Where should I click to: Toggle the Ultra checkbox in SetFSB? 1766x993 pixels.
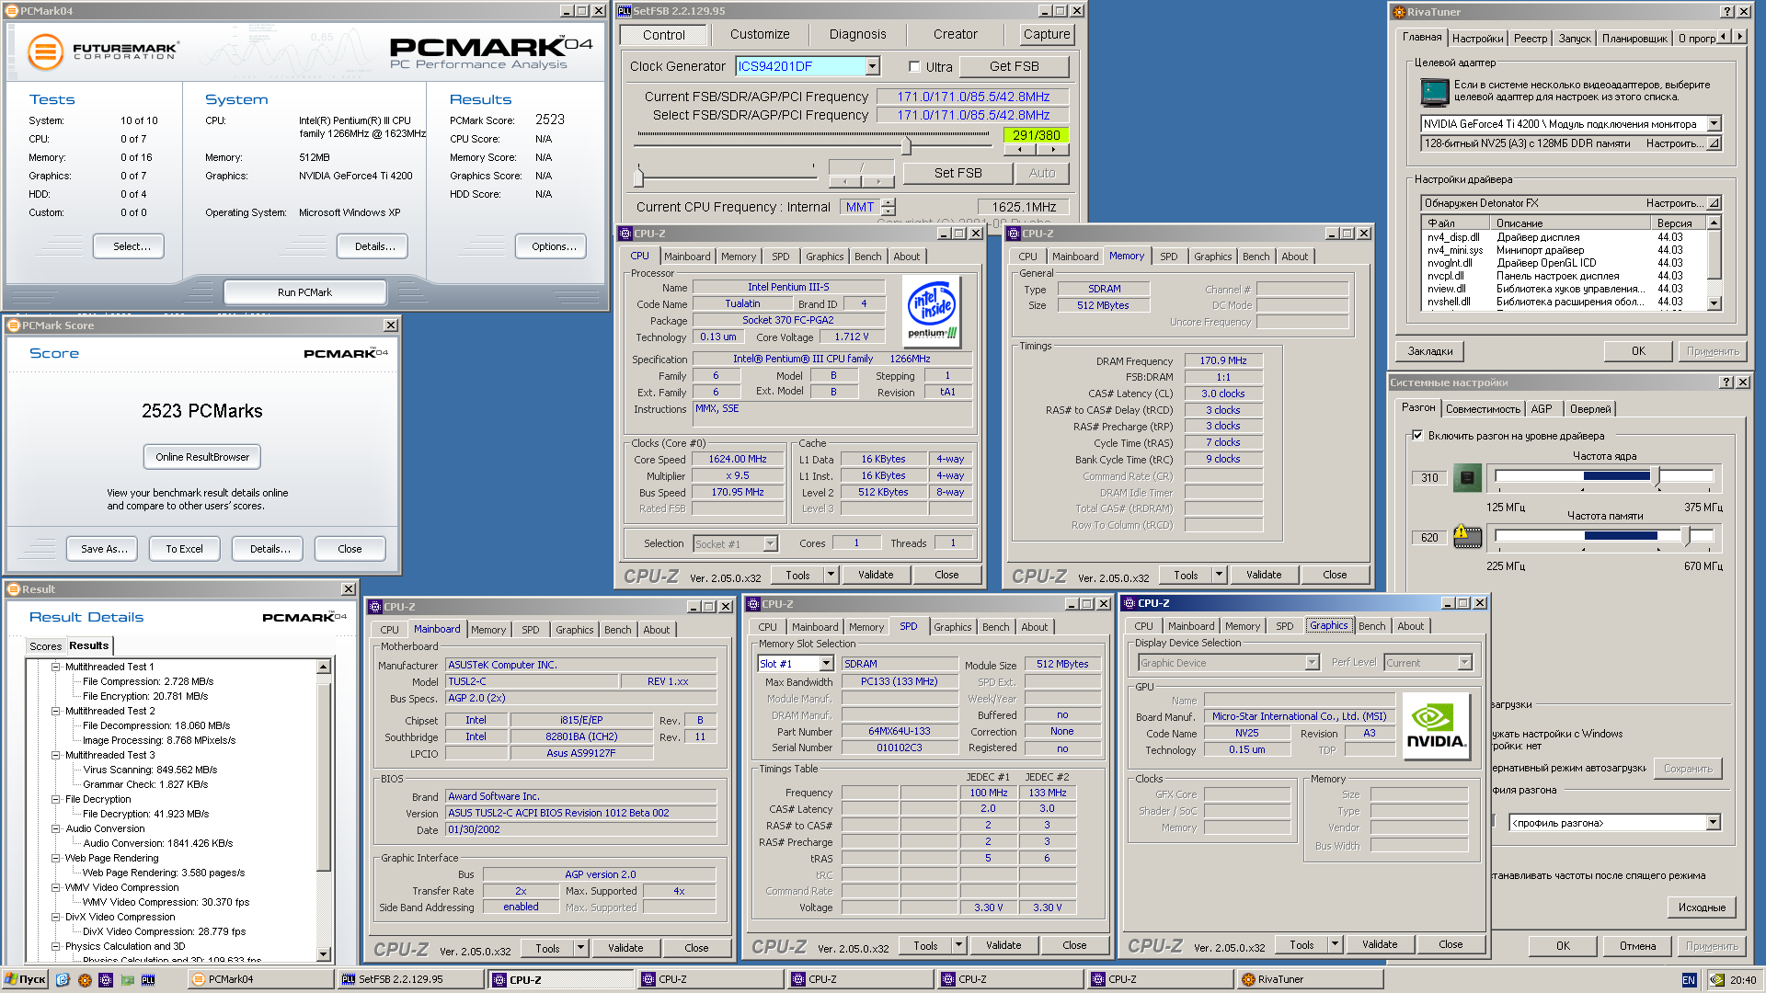[914, 66]
